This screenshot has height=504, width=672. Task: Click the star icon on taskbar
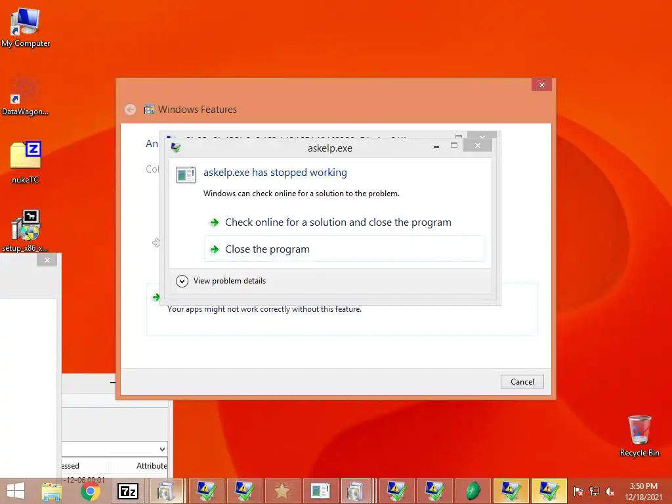click(282, 491)
